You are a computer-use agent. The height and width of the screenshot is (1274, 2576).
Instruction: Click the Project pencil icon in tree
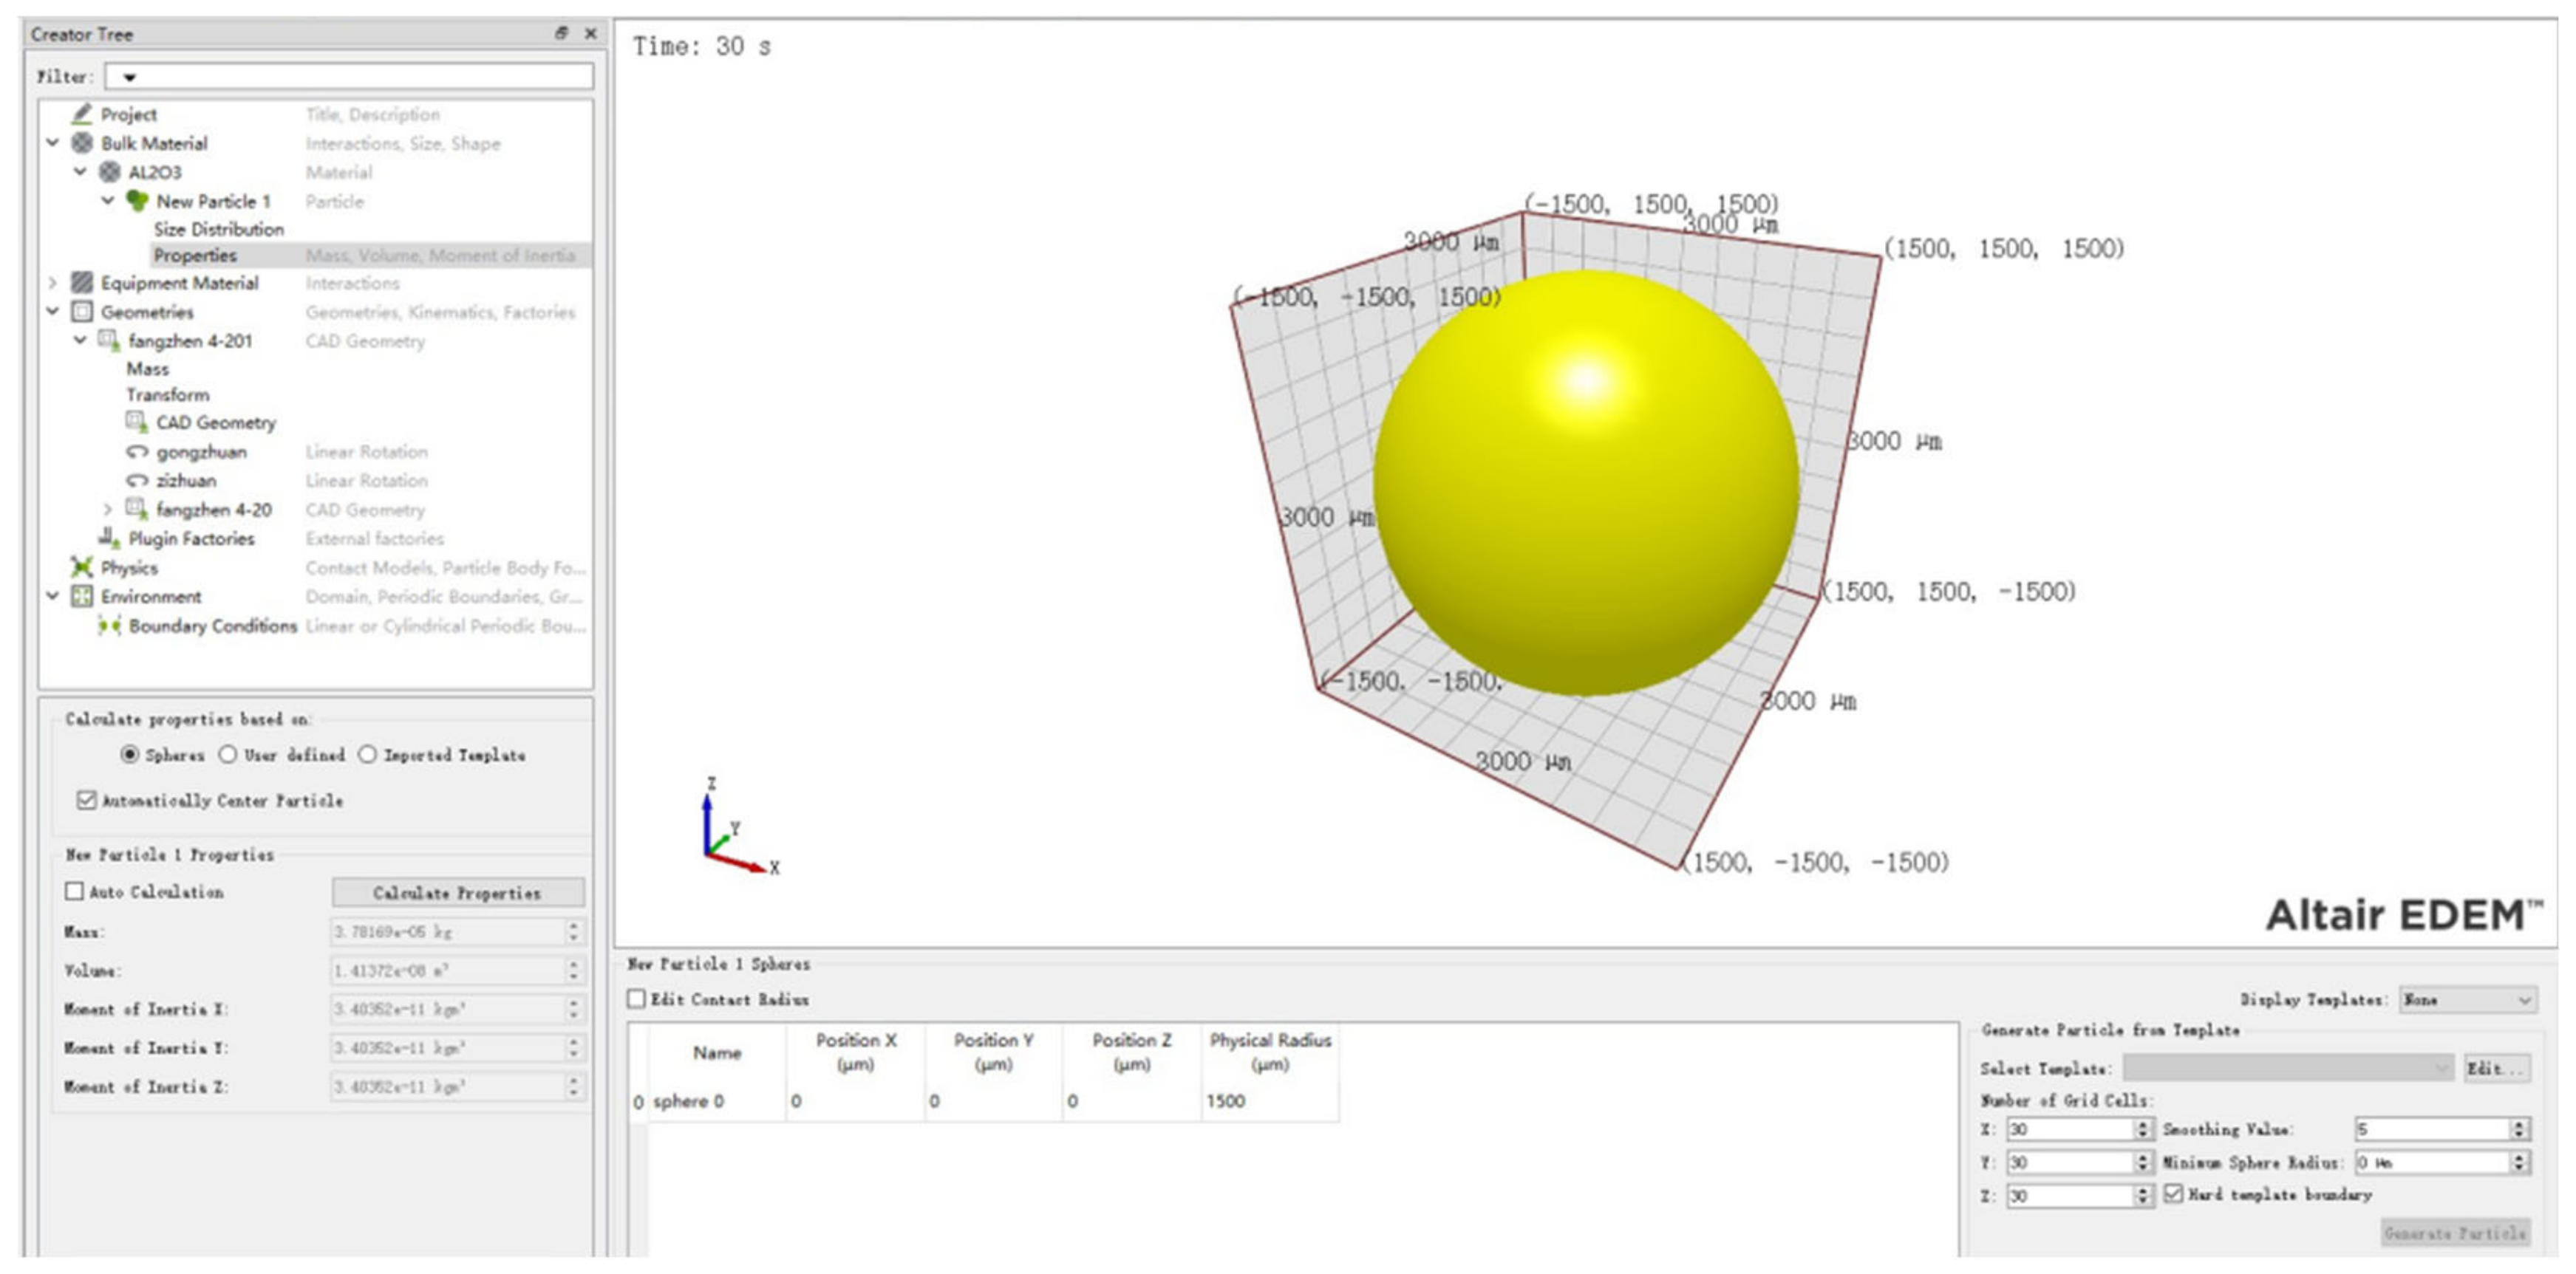[x=82, y=114]
